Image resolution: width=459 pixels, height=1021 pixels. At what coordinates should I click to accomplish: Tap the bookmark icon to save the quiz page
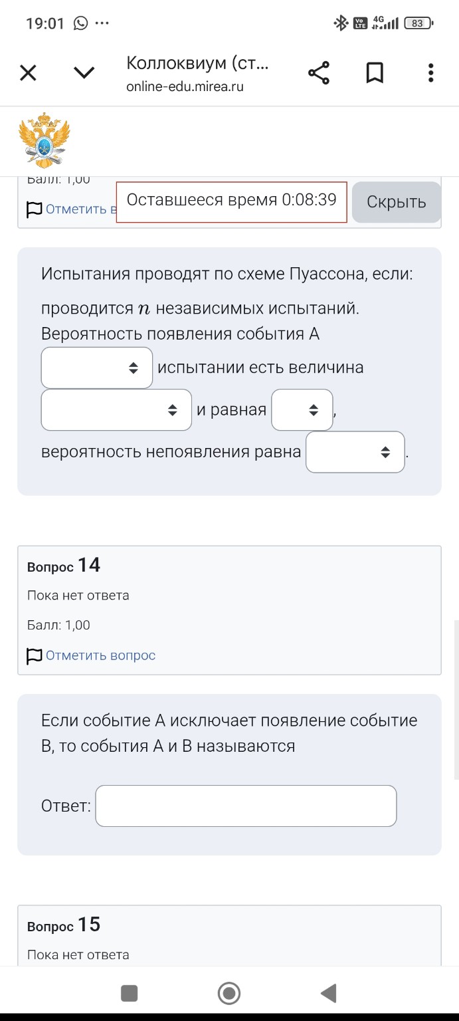(375, 72)
